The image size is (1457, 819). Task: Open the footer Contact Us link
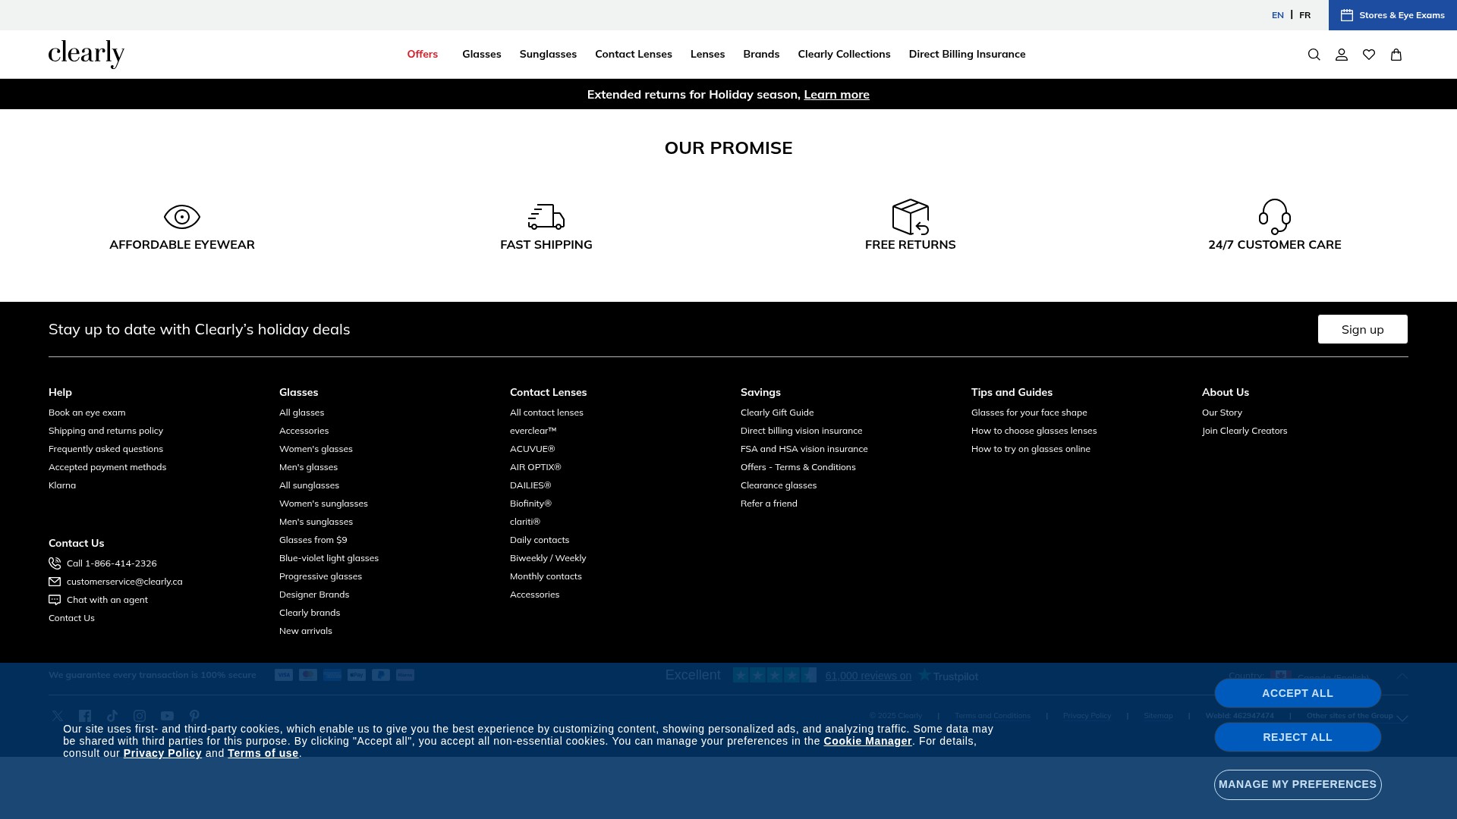point(71,618)
